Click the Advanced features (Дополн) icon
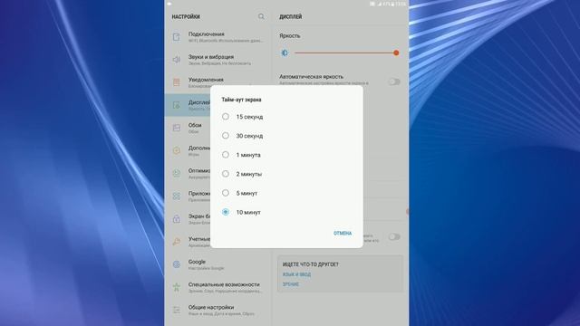Image resolution: width=580 pixels, height=326 pixels. click(x=177, y=150)
